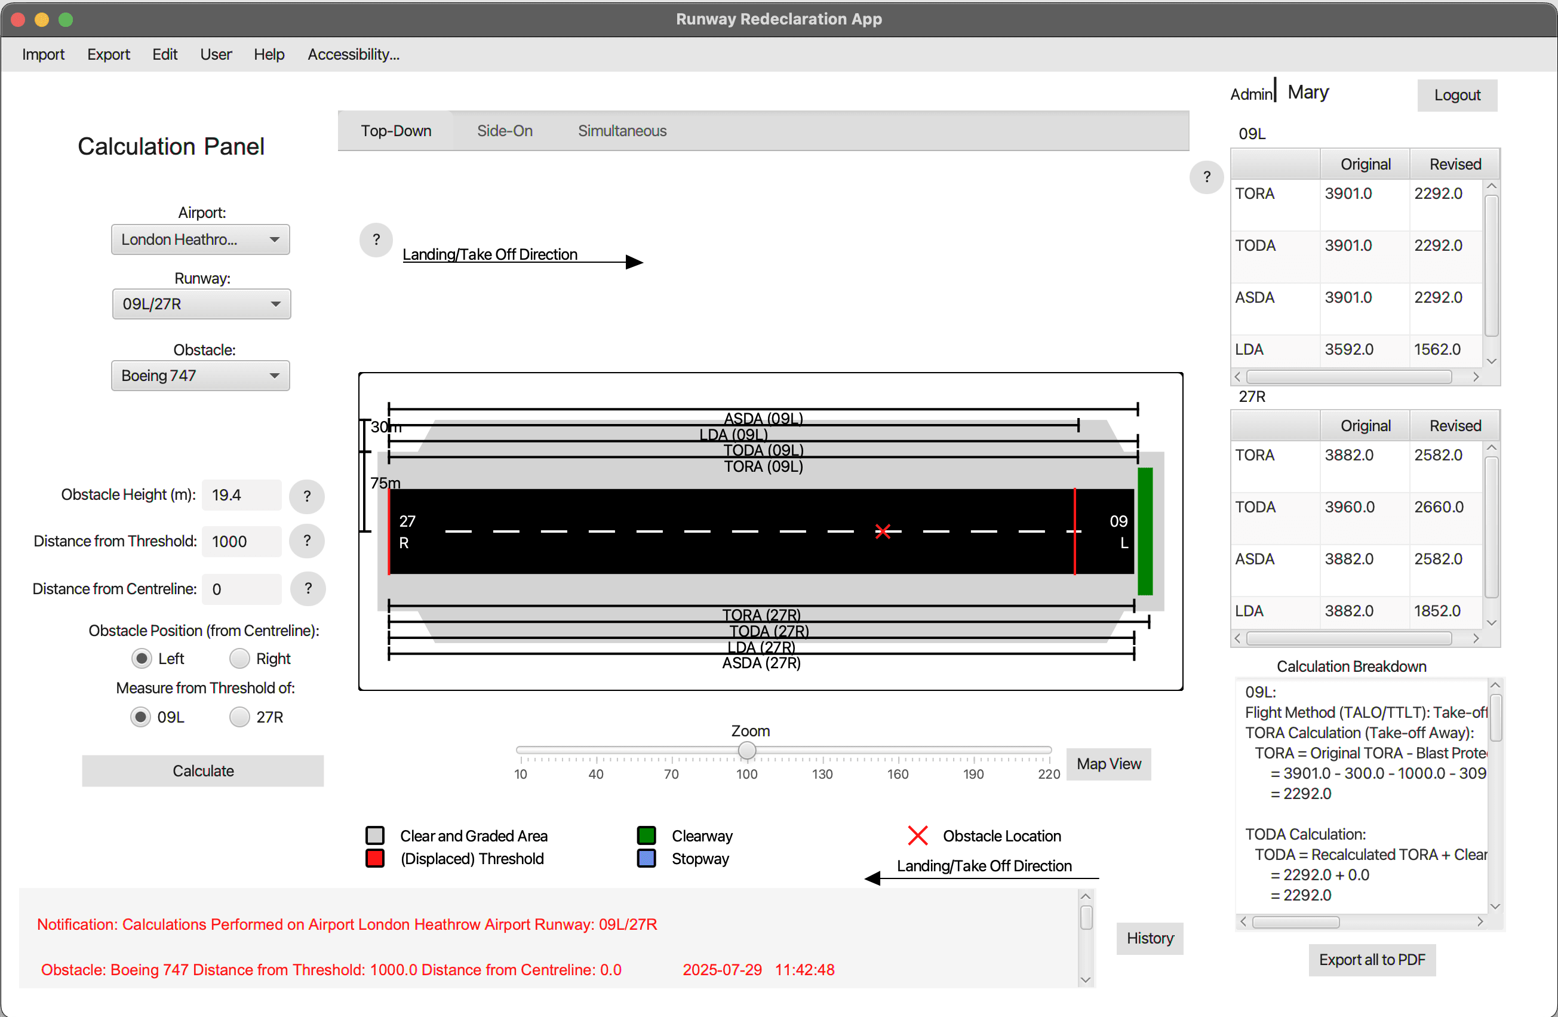Click the Calculate button
The image size is (1558, 1017).
[203, 771]
